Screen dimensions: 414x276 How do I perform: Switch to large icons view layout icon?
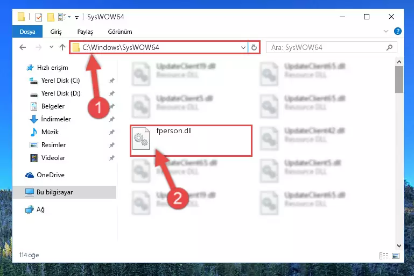coord(396,256)
